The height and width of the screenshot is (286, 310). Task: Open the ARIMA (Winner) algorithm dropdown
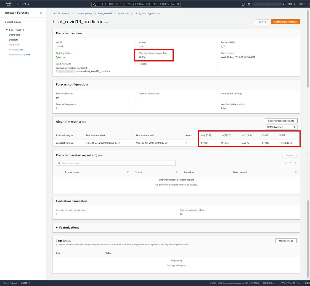281,127
